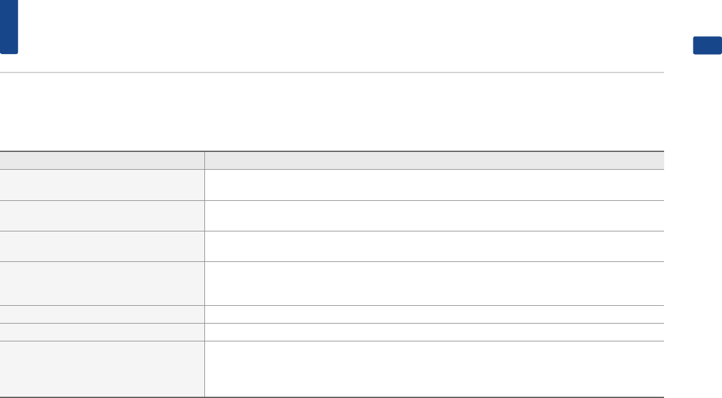Viewport: 722px width, 398px height.
Task: Select the last table row's right white cell
Action: 434,369
